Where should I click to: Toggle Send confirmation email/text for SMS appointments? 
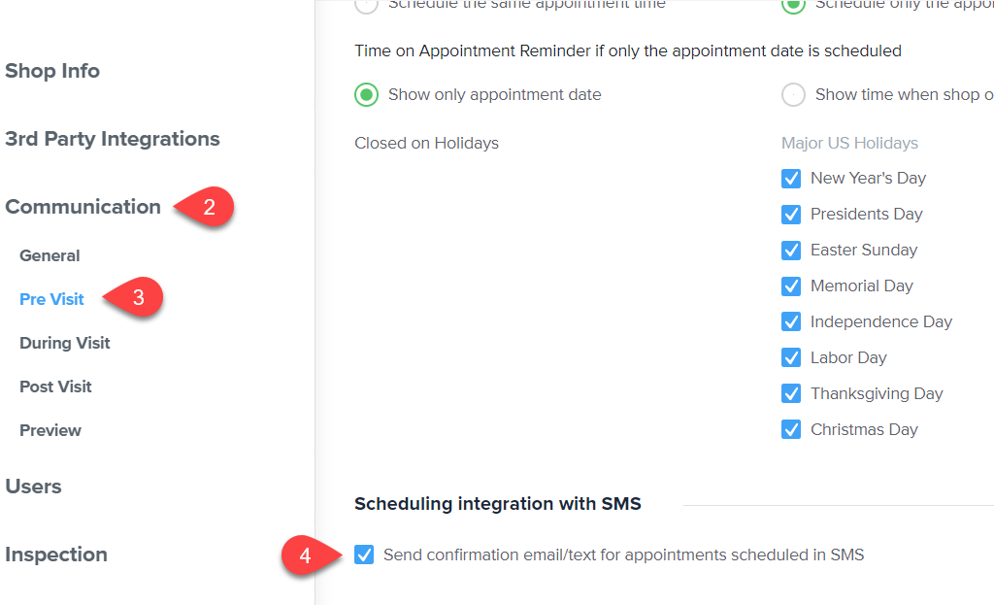click(x=364, y=555)
